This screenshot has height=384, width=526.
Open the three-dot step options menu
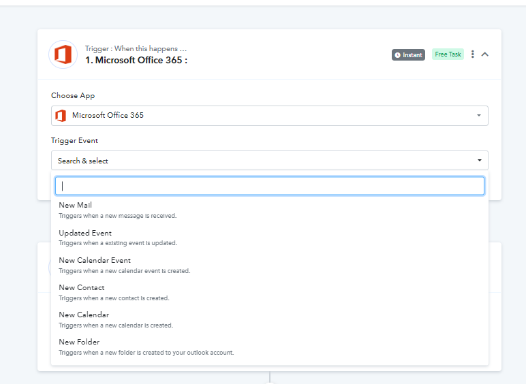(x=473, y=54)
